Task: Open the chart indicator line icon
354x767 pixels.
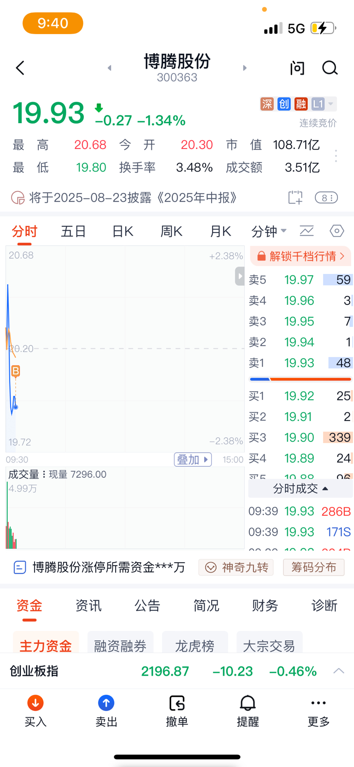Action: 307,231
